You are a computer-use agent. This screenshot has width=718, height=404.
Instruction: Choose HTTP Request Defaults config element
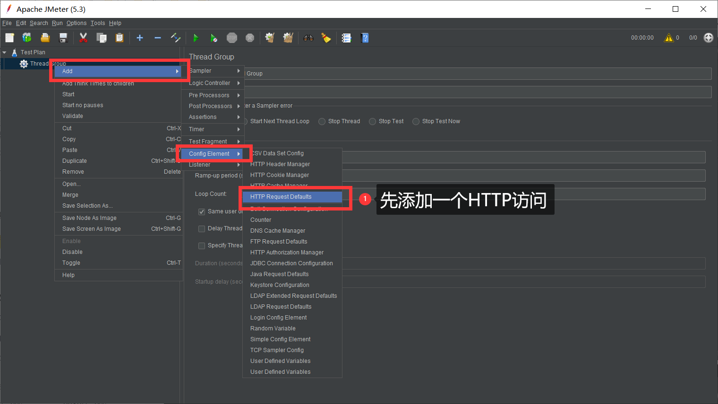coord(292,197)
